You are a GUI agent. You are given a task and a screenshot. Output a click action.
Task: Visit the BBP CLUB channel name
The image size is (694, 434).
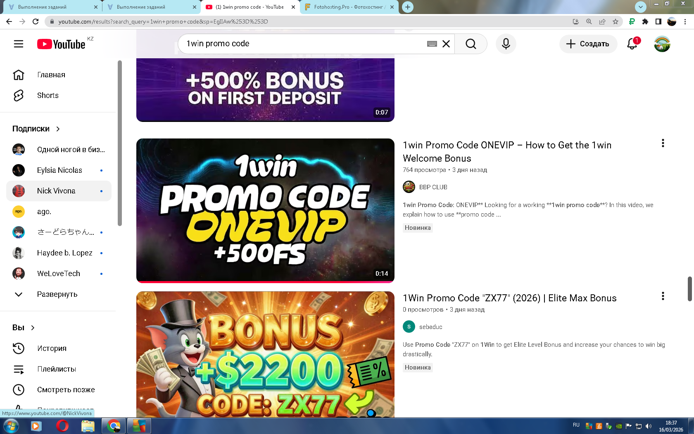[x=433, y=187]
